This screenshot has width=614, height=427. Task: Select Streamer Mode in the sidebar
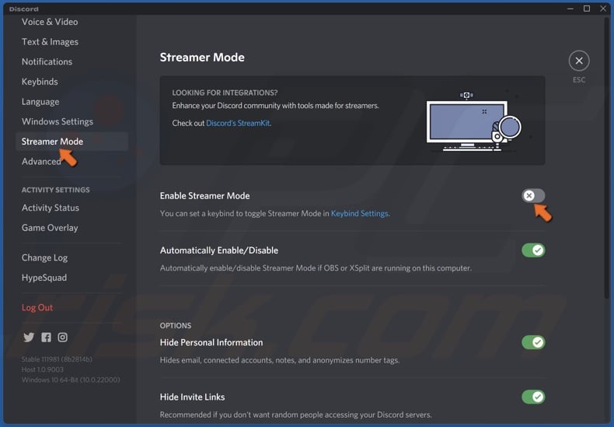pos(72,142)
